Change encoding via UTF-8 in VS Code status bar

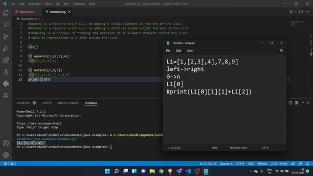pos(240,164)
